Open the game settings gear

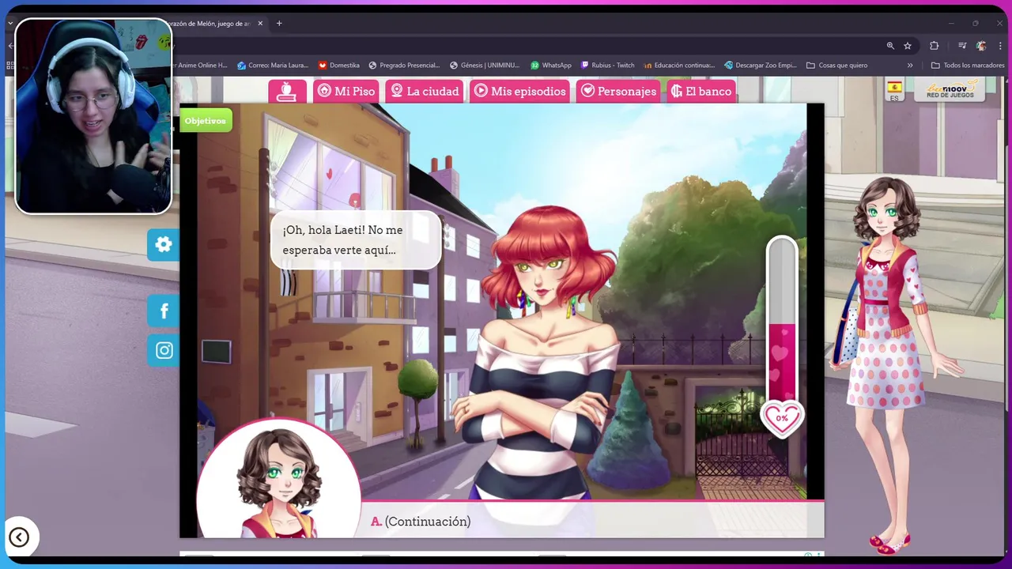click(164, 245)
